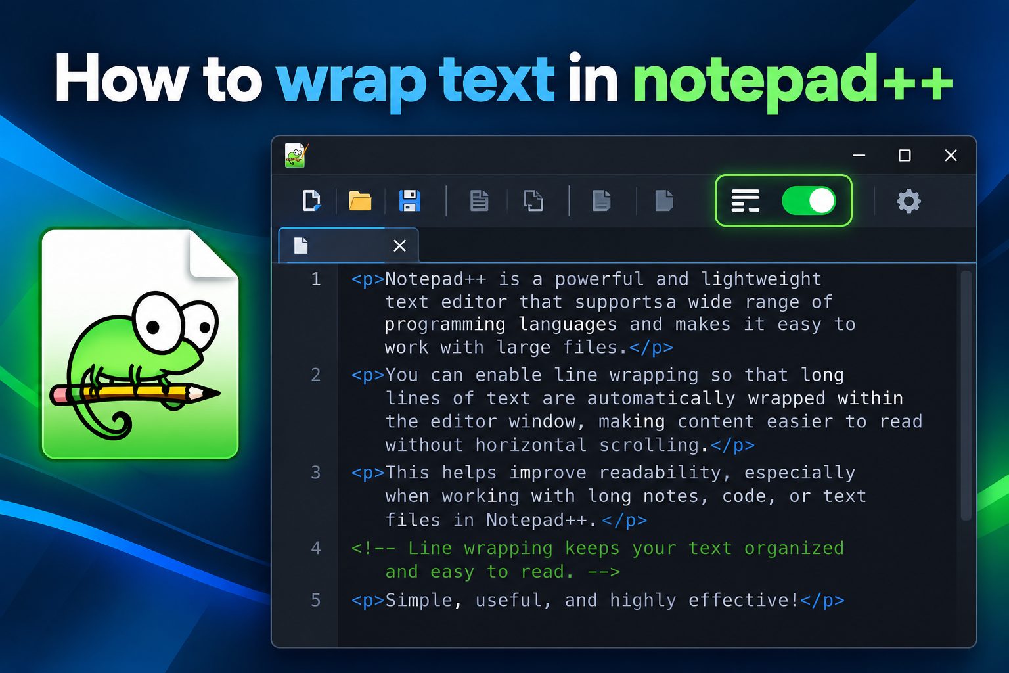The height and width of the screenshot is (673, 1009).
Task: Close the editor window
Action: (x=951, y=155)
